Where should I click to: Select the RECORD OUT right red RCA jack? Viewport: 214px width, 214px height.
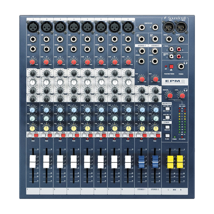[179, 56]
